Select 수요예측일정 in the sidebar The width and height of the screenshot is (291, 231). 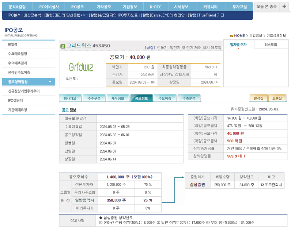click(29, 54)
